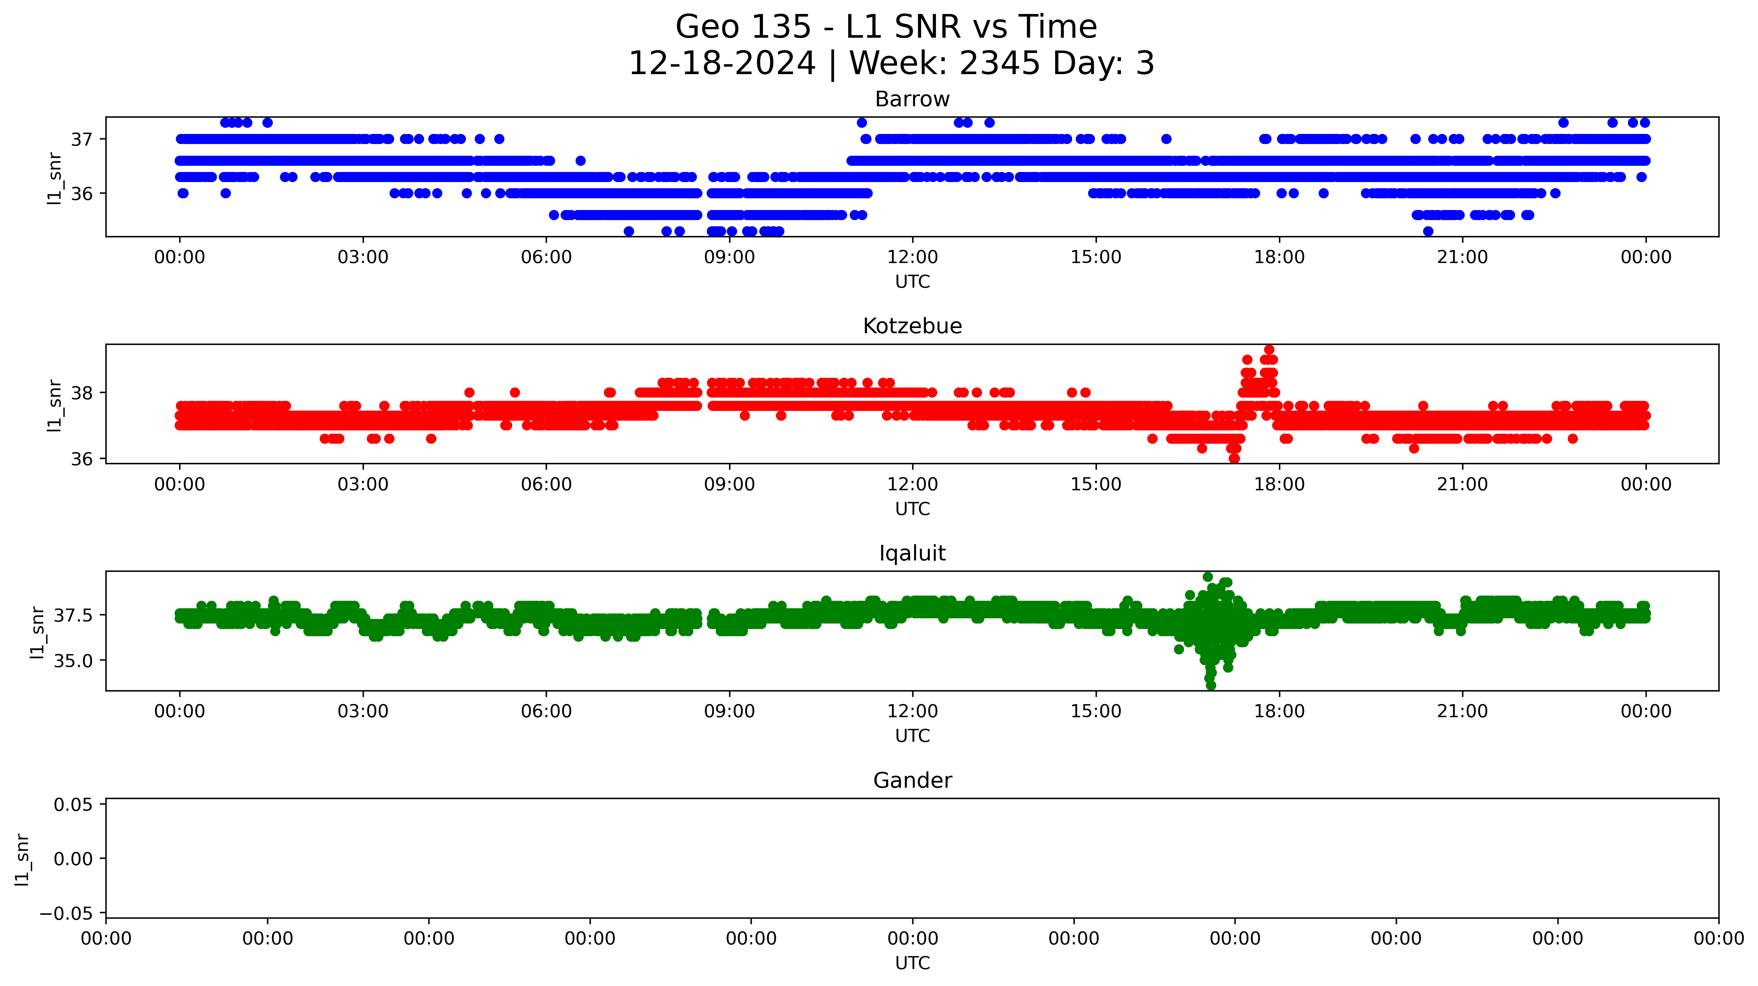
Task: Click the Barrow subplot title
Action: (912, 99)
